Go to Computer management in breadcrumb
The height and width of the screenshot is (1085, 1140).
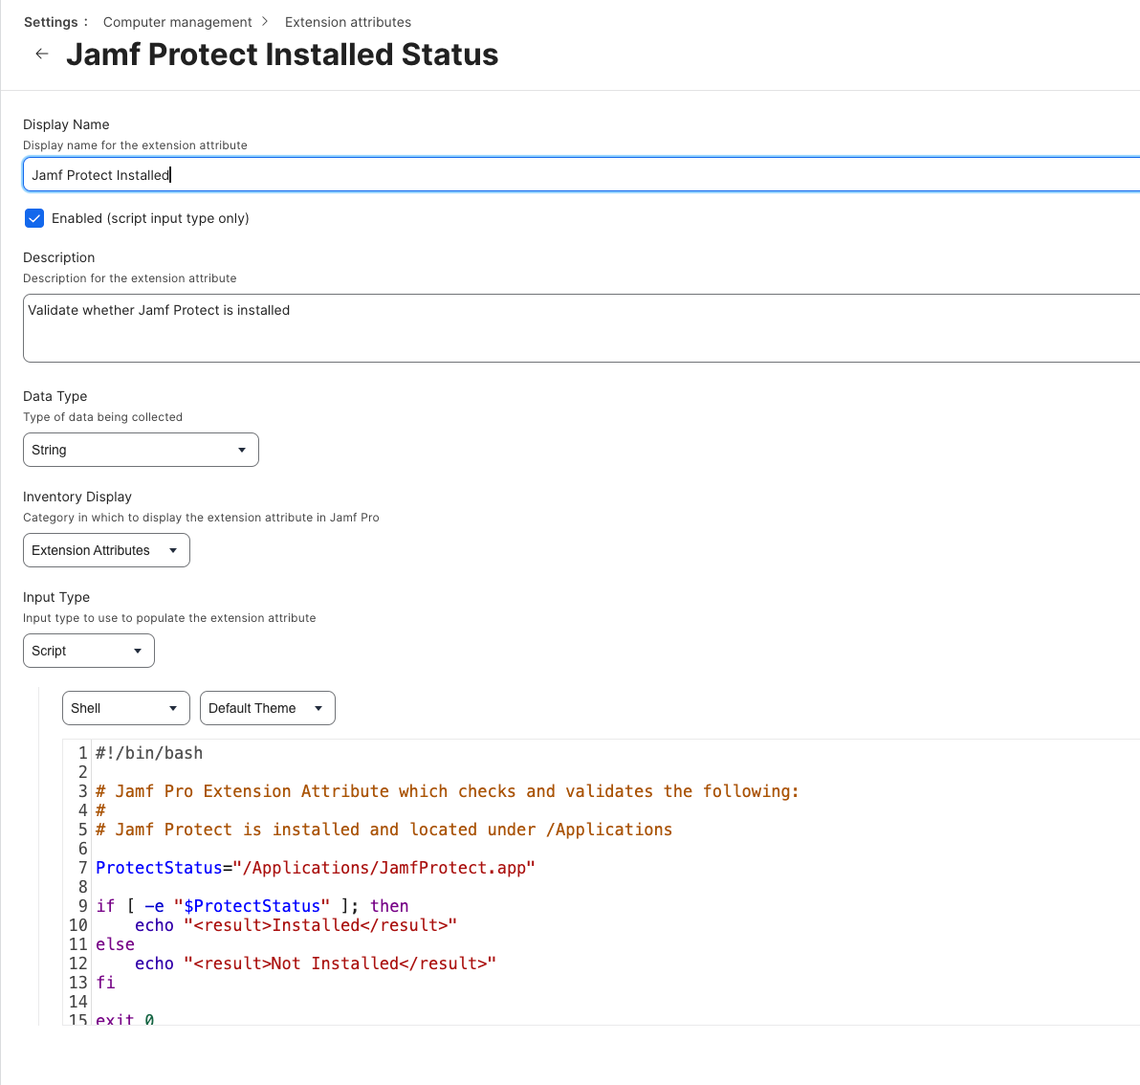[x=177, y=22]
